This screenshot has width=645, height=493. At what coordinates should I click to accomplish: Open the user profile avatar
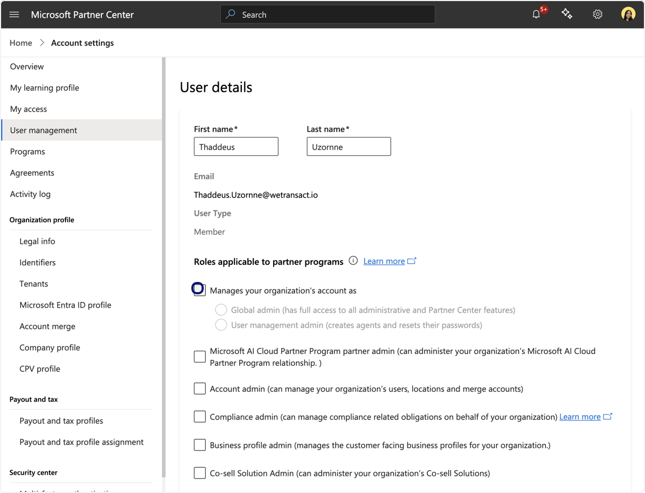pyautogui.click(x=628, y=15)
